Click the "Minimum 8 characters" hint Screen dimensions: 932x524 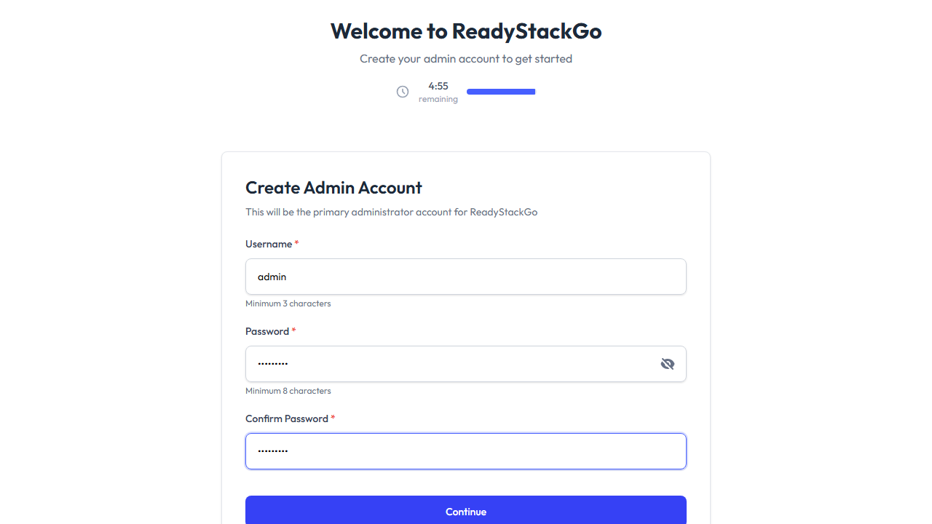click(x=288, y=391)
